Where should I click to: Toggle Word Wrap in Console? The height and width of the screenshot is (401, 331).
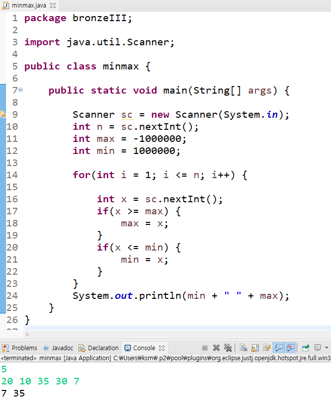pyautogui.click(x=267, y=348)
